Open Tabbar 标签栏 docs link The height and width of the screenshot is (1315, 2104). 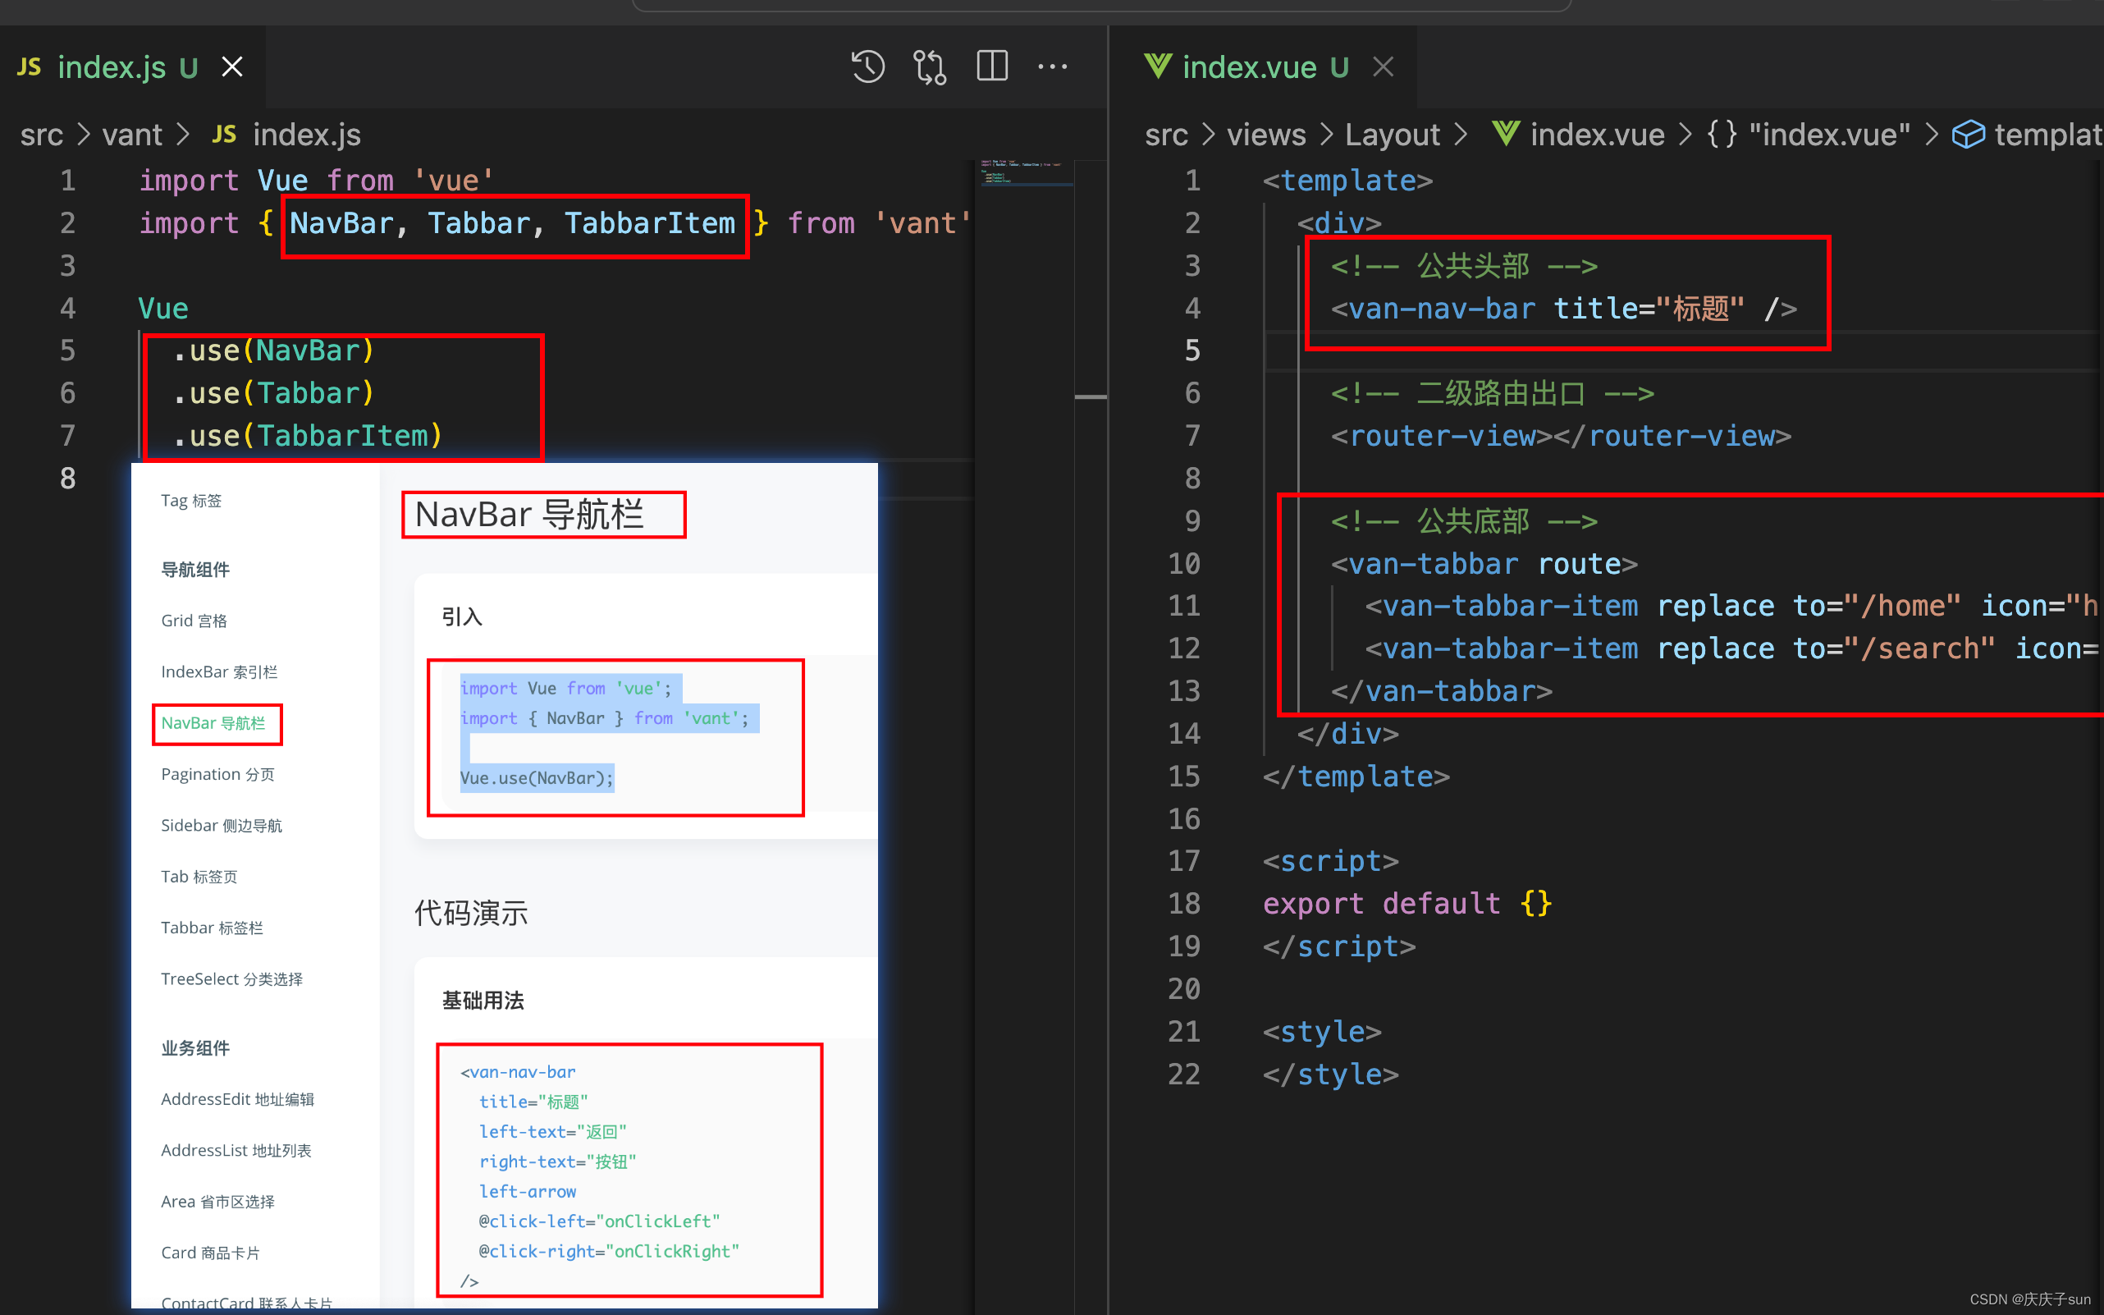211,927
